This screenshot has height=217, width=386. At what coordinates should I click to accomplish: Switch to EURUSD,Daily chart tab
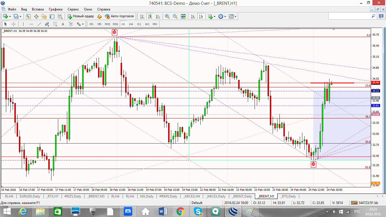point(29,196)
